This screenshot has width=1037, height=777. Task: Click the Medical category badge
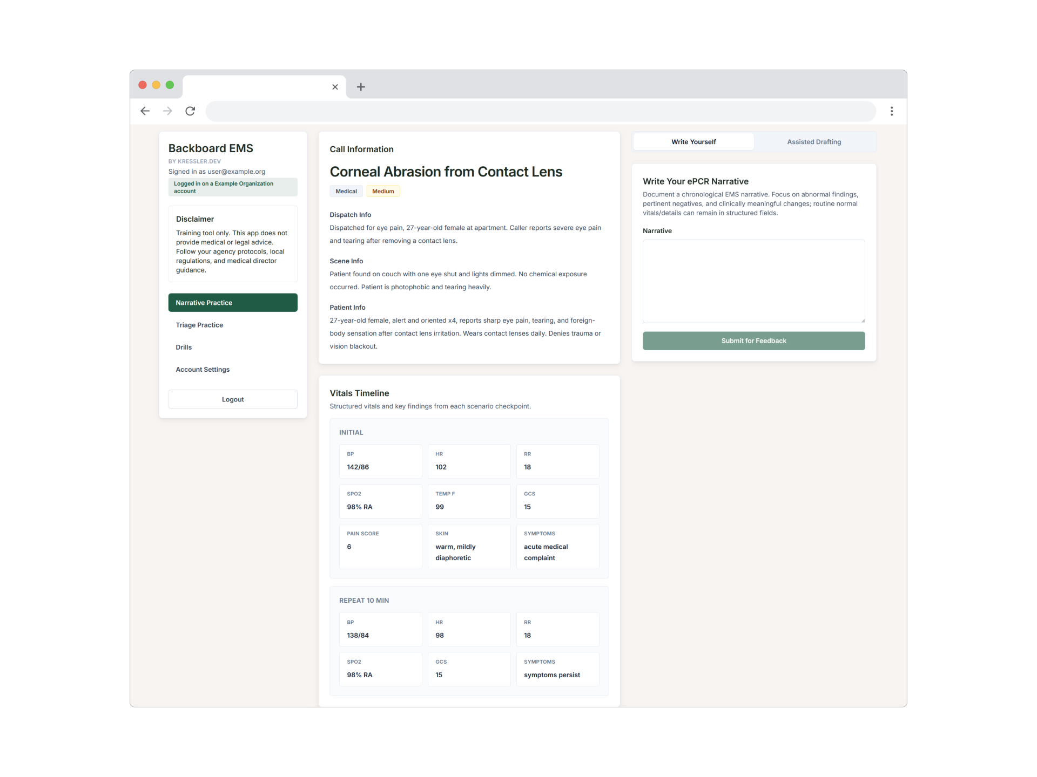click(x=346, y=192)
